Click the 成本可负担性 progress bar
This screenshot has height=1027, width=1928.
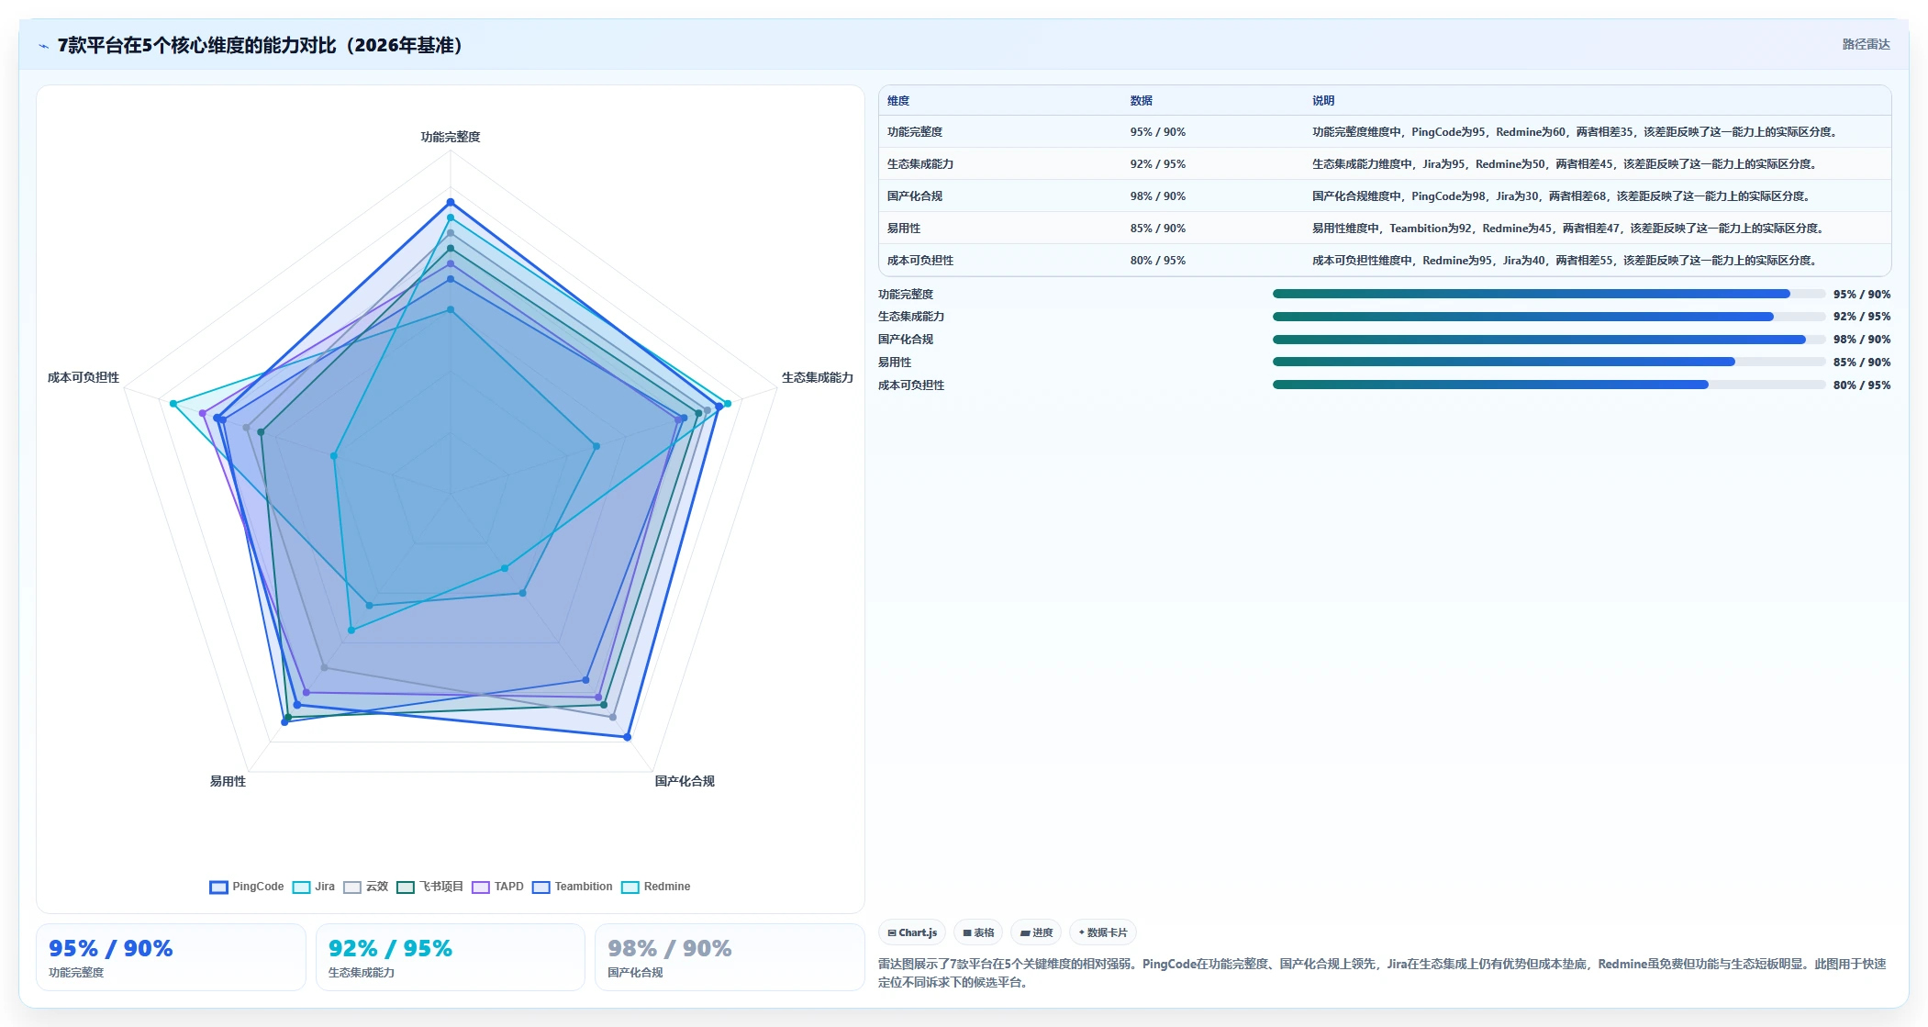click(1548, 385)
